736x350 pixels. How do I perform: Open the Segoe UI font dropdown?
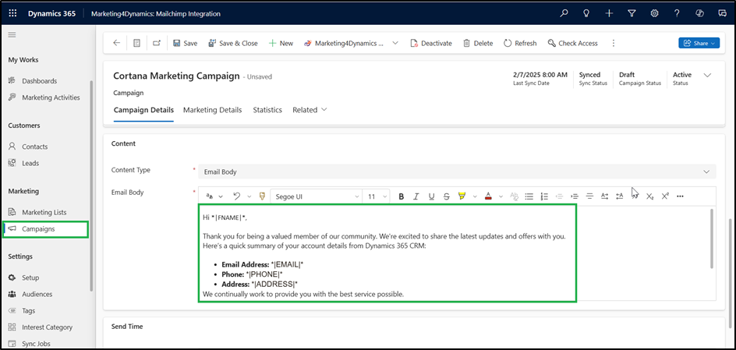coord(316,196)
